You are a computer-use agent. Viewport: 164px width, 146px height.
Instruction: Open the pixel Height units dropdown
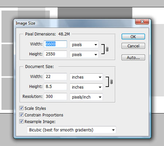click(84, 55)
